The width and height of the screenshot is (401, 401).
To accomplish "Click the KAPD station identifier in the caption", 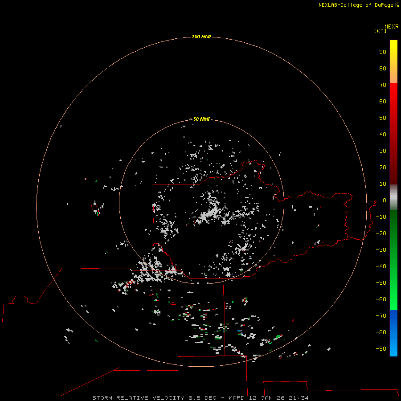I will (237, 398).
